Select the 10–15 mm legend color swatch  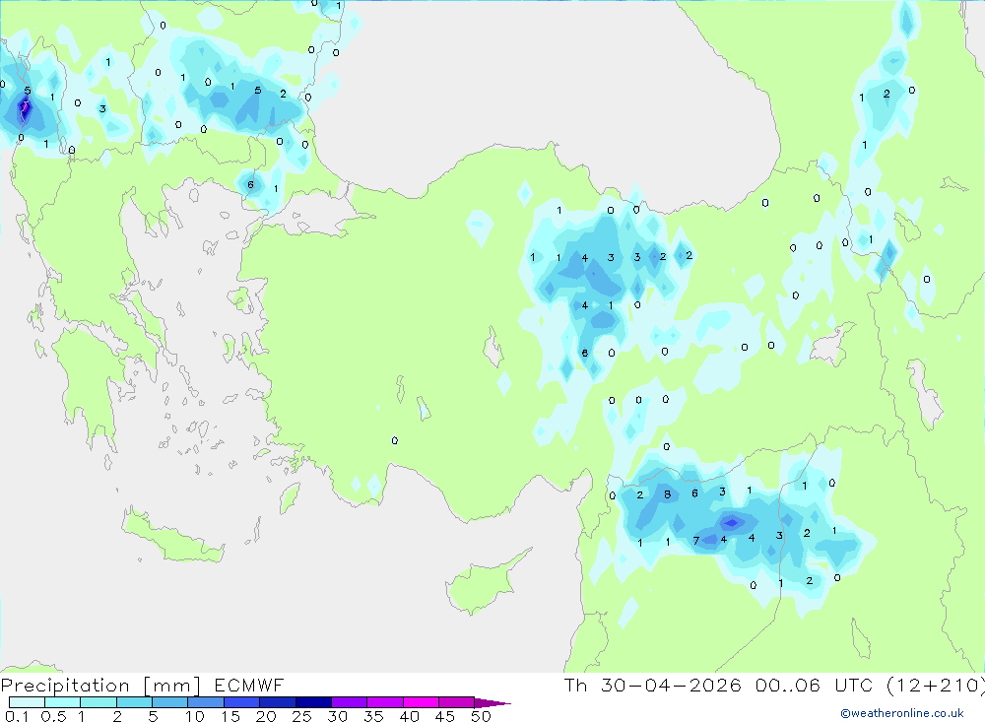206,702
